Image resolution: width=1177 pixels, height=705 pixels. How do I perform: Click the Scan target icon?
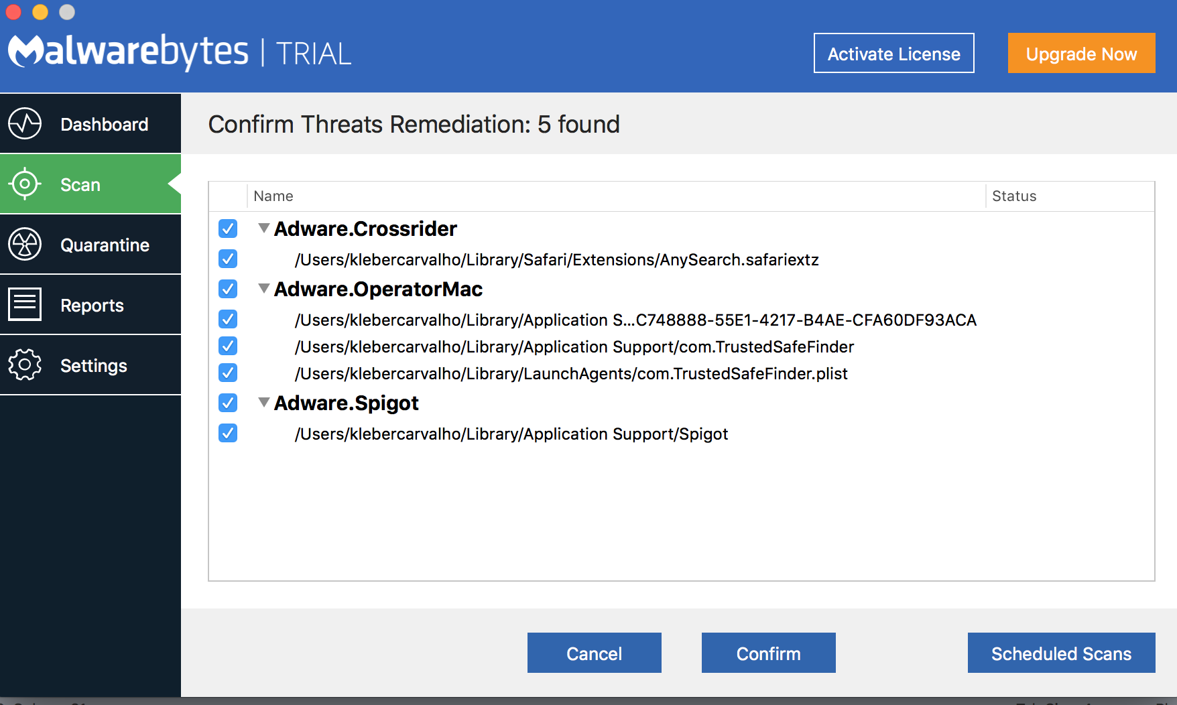[x=25, y=184]
